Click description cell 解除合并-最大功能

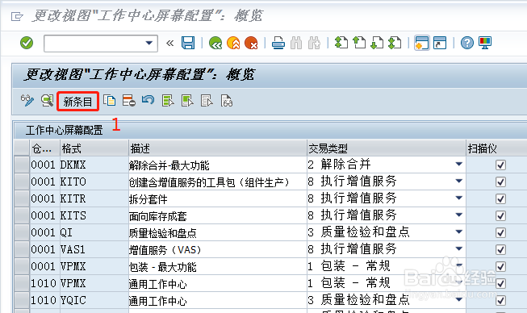coord(217,165)
